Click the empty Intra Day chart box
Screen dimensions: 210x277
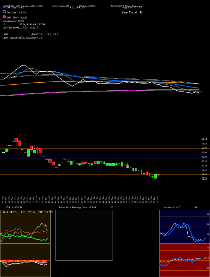[x=84, y=235]
